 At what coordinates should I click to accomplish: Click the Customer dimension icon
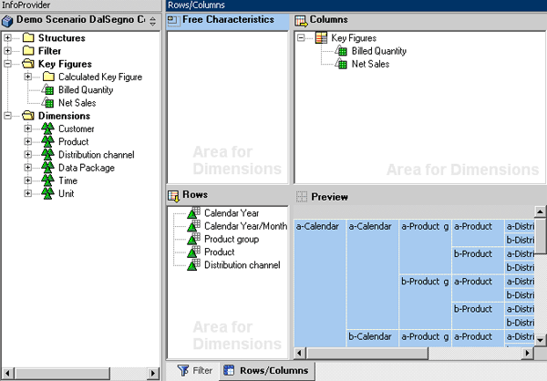coord(47,129)
